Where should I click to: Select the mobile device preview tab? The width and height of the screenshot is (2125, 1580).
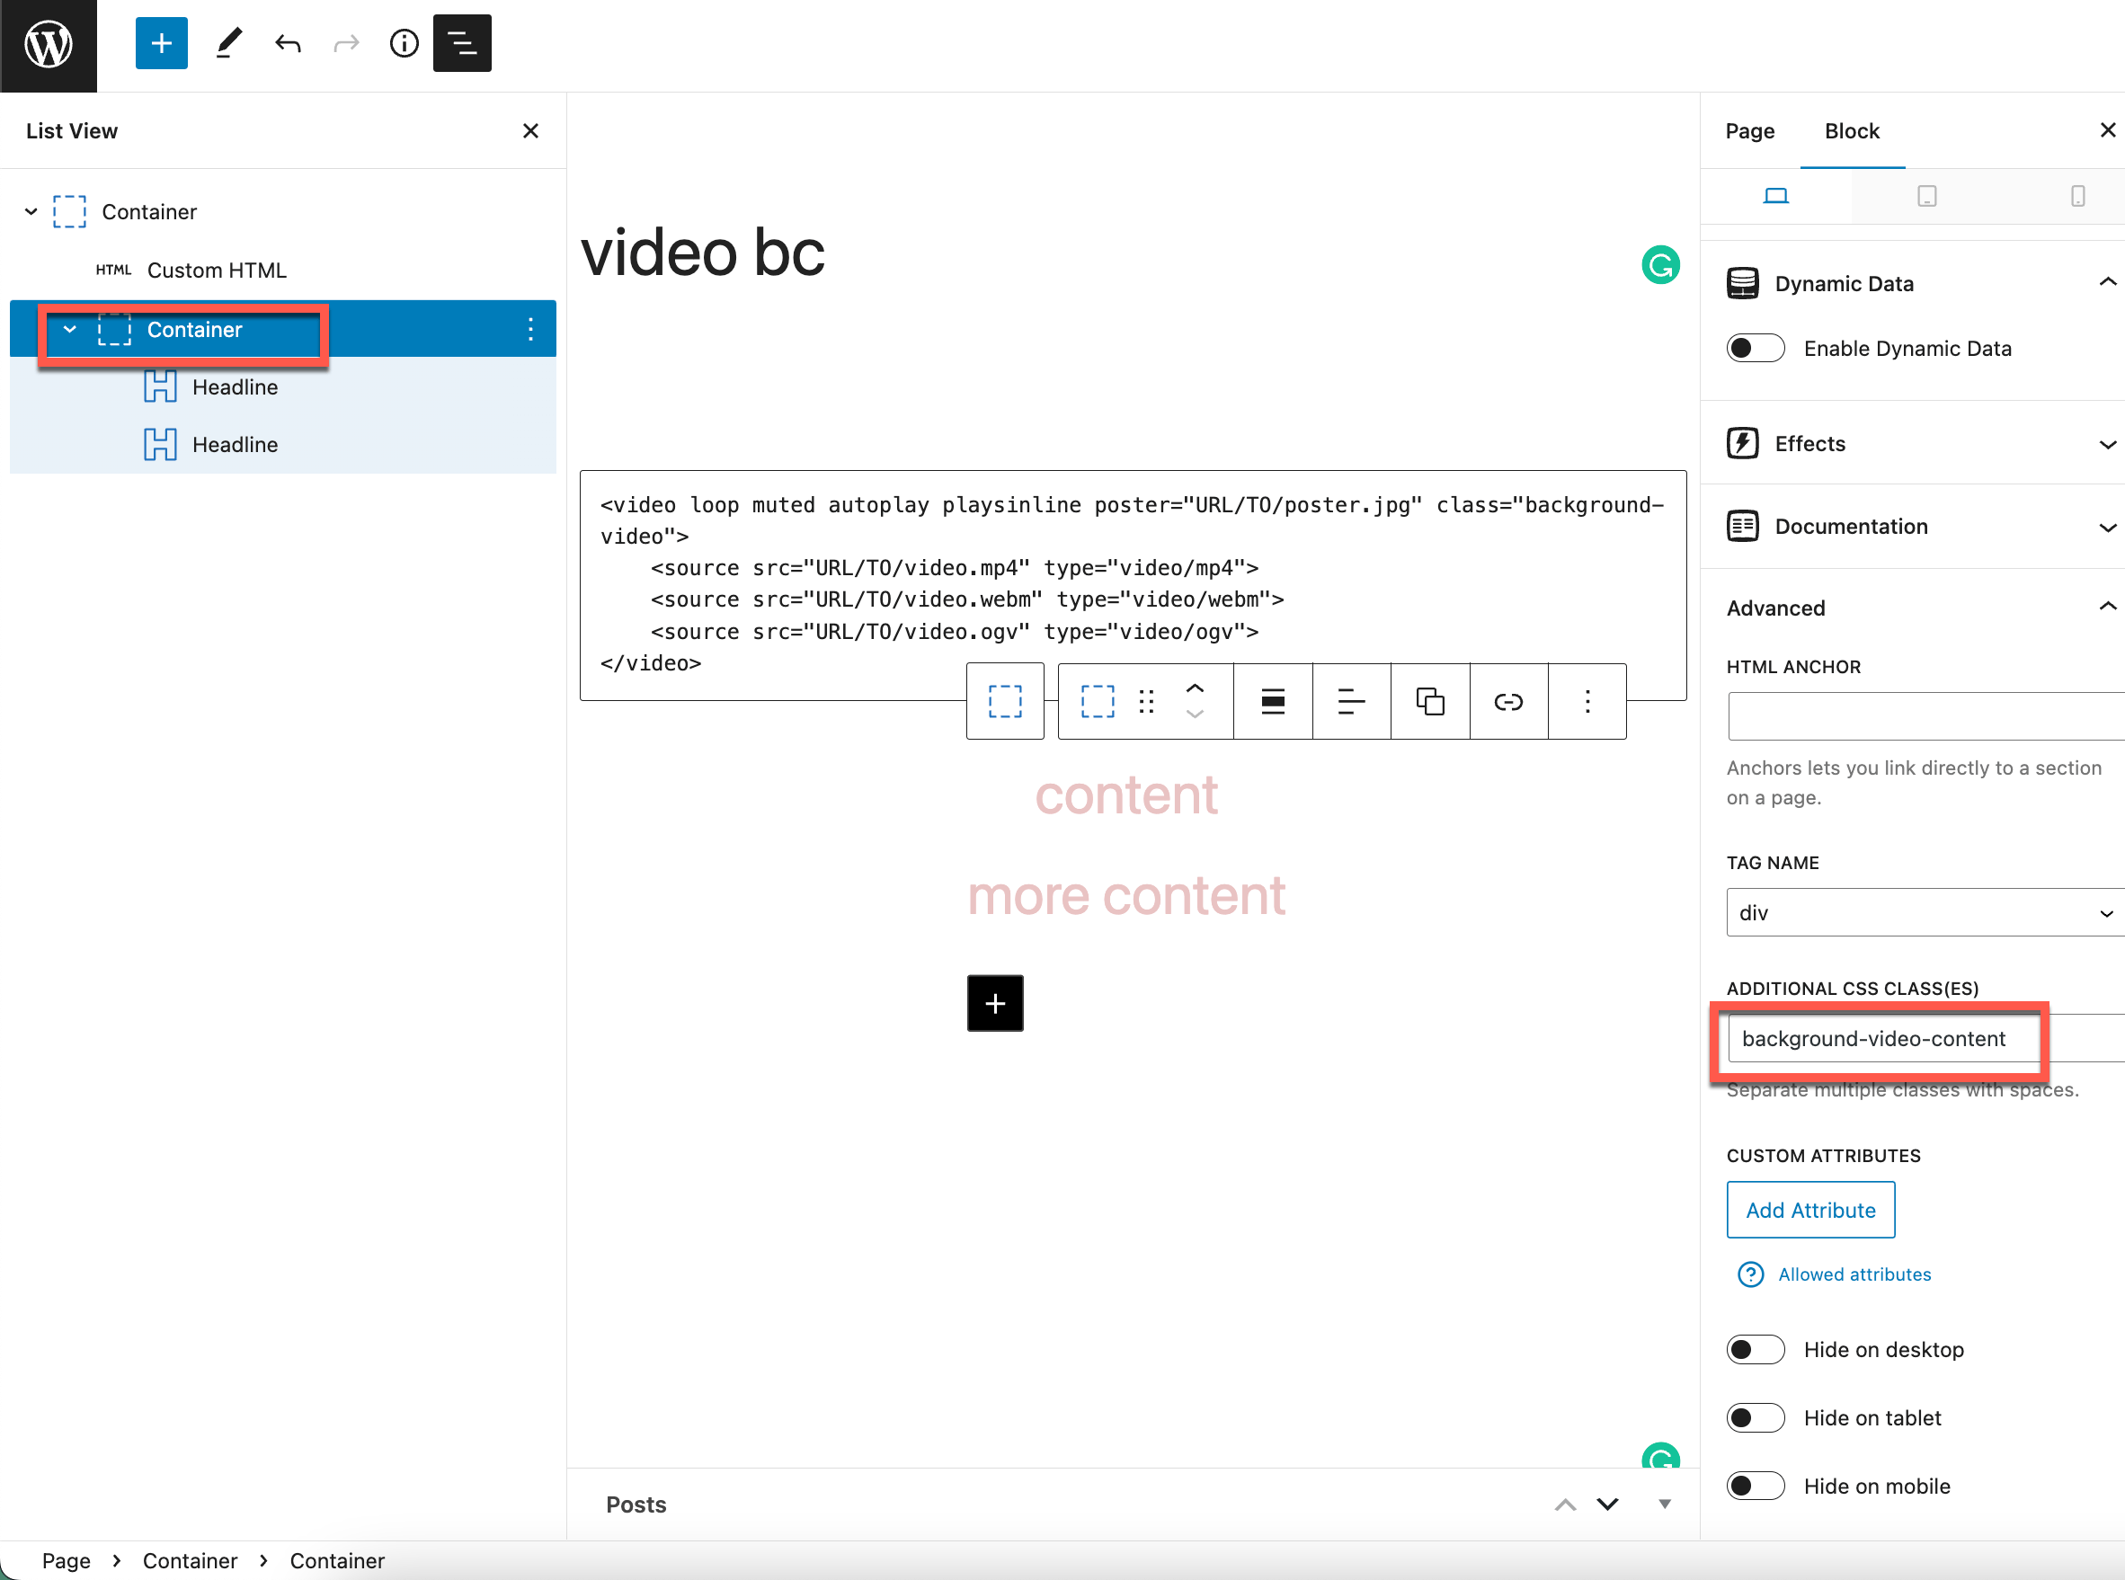[x=2077, y=196]
